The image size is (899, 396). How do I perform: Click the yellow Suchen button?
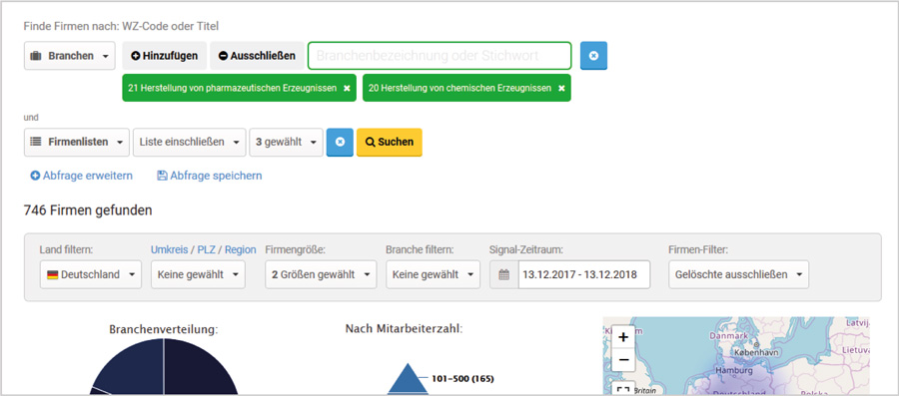390,142
